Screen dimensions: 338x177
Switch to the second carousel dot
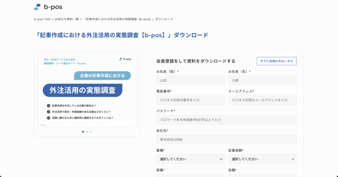point(87,132)
